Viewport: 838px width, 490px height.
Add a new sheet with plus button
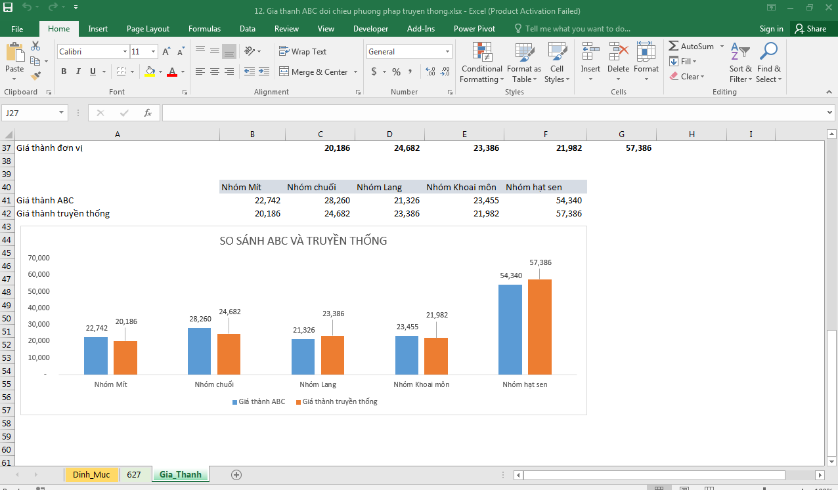(236, 474)
